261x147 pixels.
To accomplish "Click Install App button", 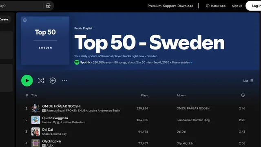I will point(216,6).
